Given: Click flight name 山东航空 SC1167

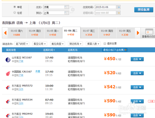Looking at the screenshot, I should (x=22, y=58).
